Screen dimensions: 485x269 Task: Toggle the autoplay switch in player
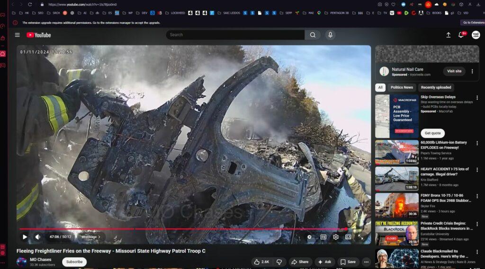[310, 237]
